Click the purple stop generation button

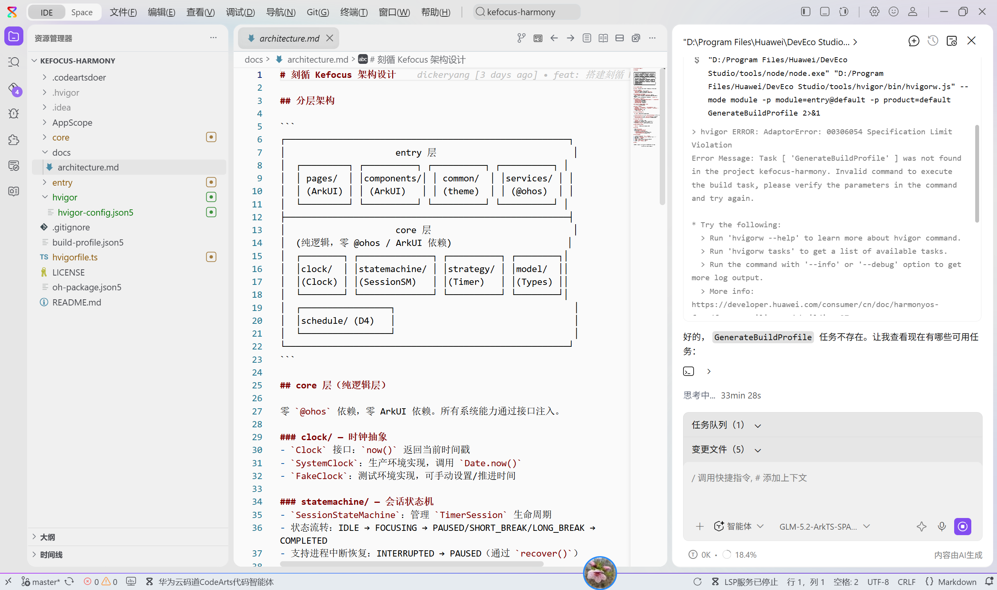click(962, 527)
